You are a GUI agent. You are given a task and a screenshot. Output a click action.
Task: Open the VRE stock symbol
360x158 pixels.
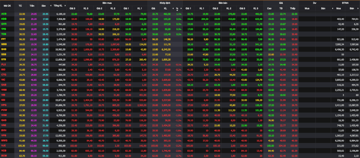click(x=4, y=125)
